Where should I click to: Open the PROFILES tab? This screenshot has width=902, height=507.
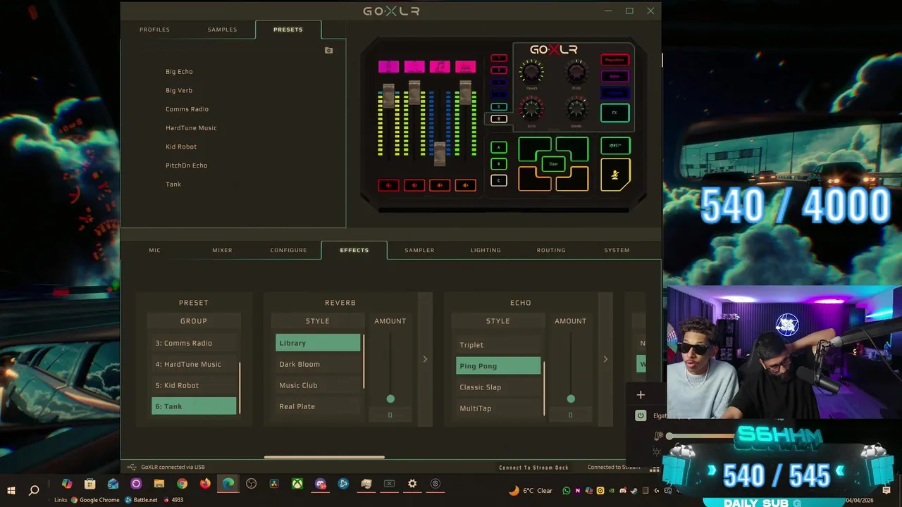coord(154,30)
